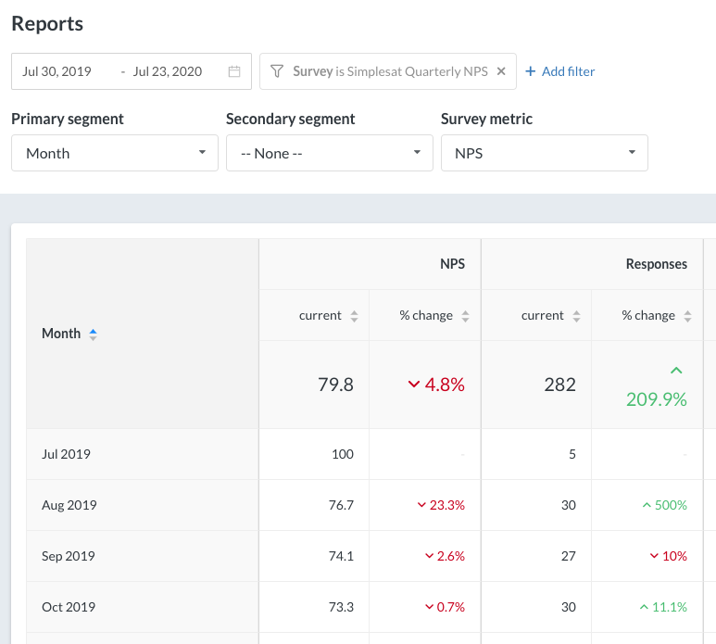
Task: Remove the Simplesat Quarterly NPS survey filter
Action: [501, 71]
